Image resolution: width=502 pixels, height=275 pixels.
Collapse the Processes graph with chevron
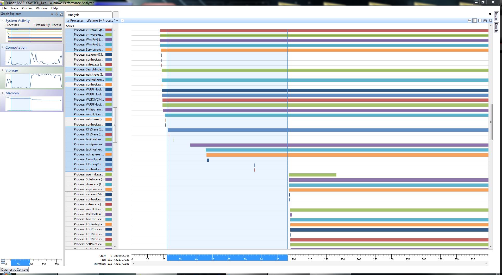coord(68,21)
